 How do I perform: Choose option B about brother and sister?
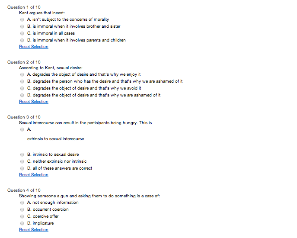pos(22,26)
